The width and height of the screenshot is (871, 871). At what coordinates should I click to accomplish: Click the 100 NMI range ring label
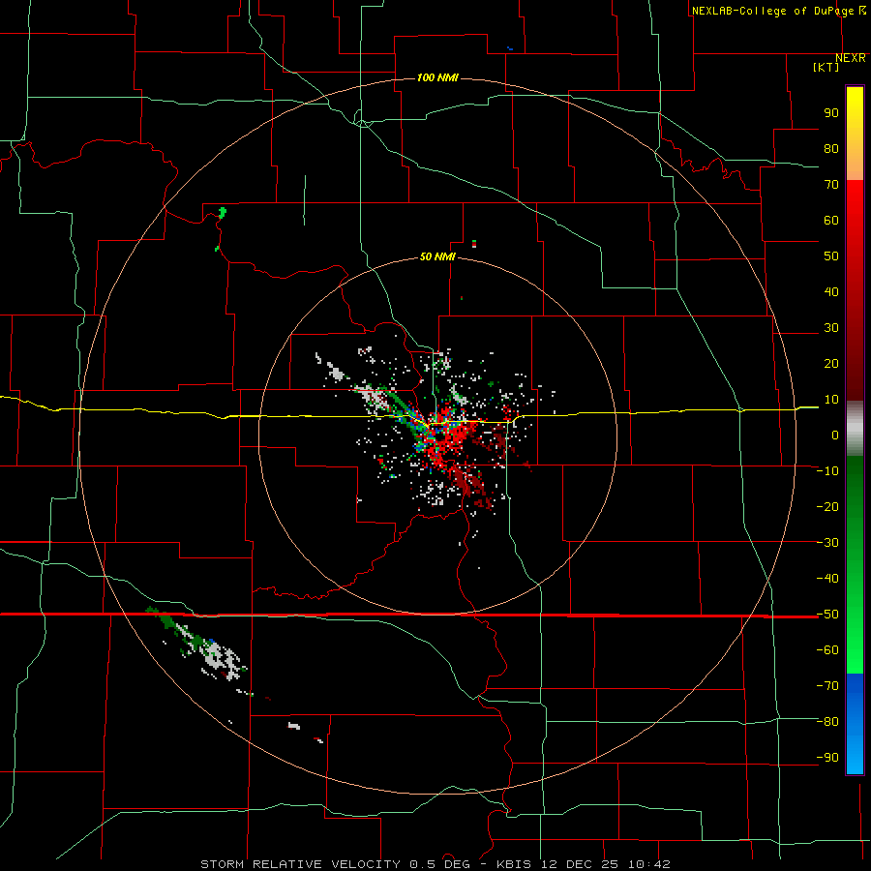[437, 77]
